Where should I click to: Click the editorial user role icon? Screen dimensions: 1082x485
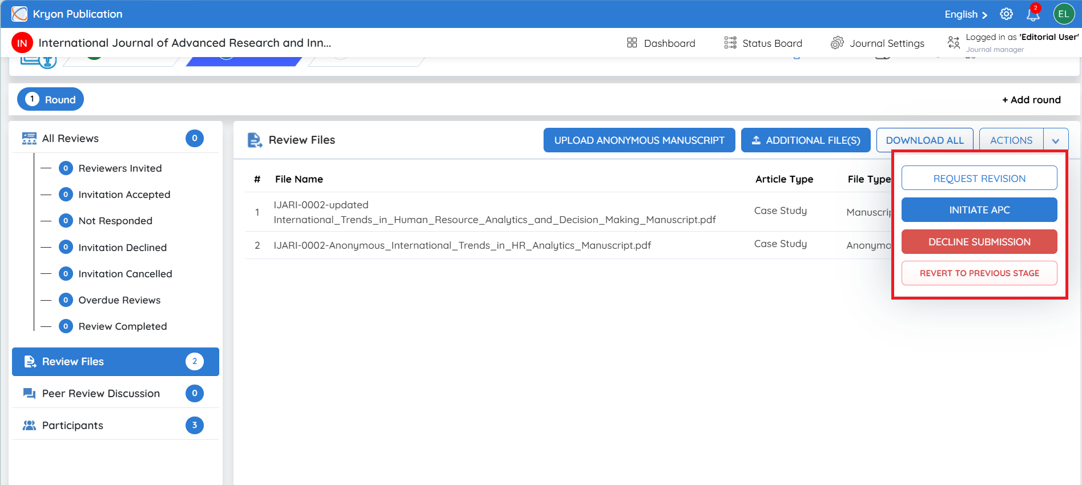pos(954,43)
